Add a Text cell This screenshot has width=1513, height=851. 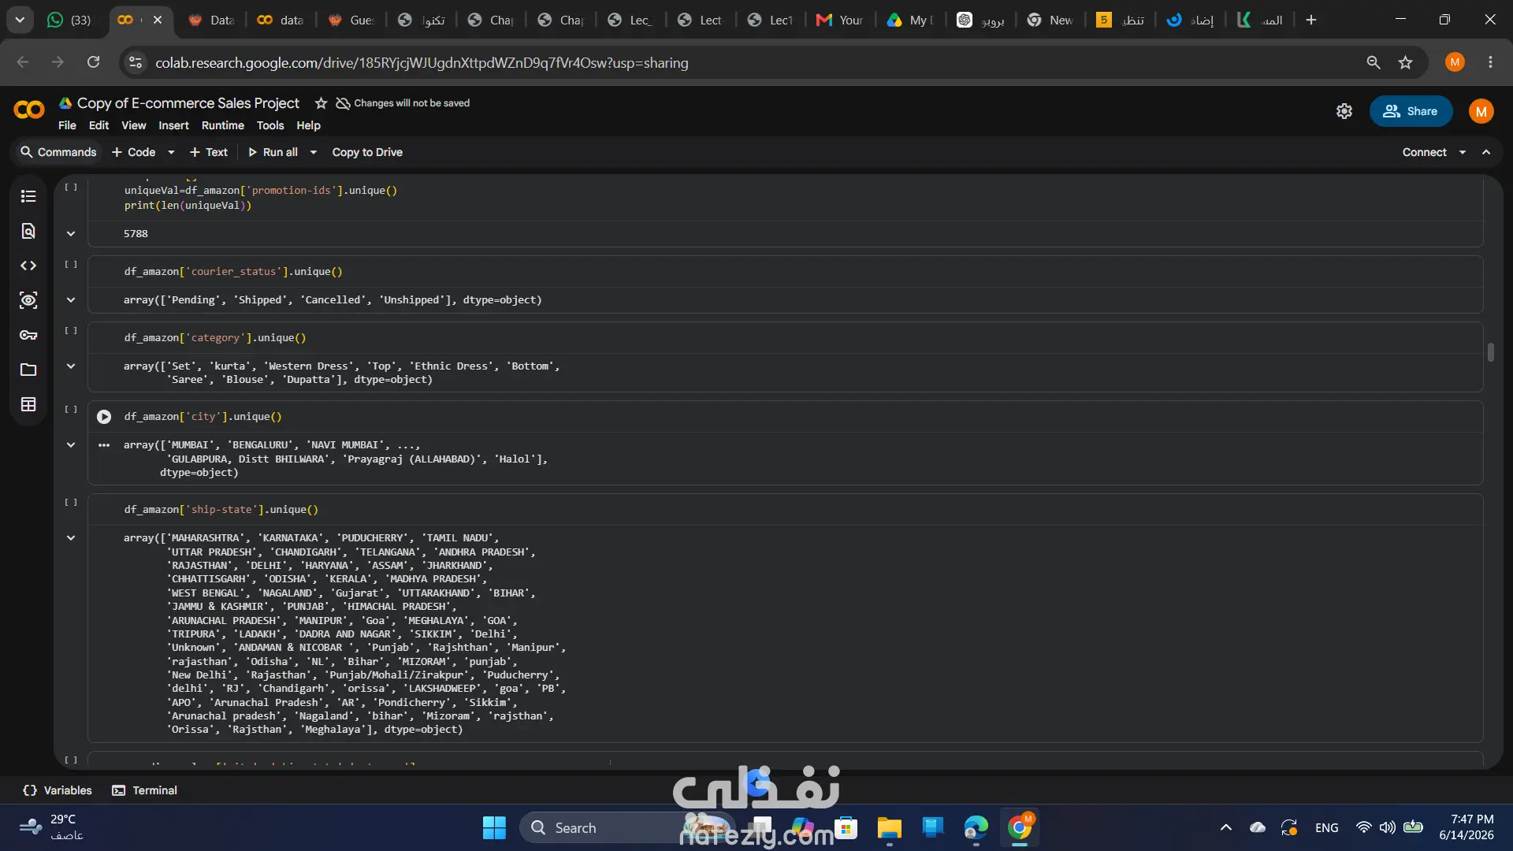[209, 152]
